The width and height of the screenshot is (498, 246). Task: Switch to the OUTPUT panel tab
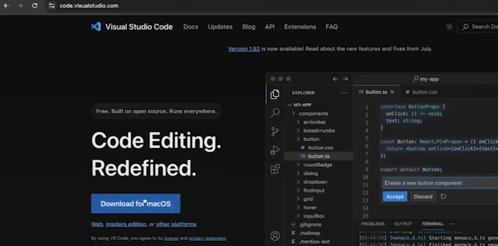click(x=403, y=224)
